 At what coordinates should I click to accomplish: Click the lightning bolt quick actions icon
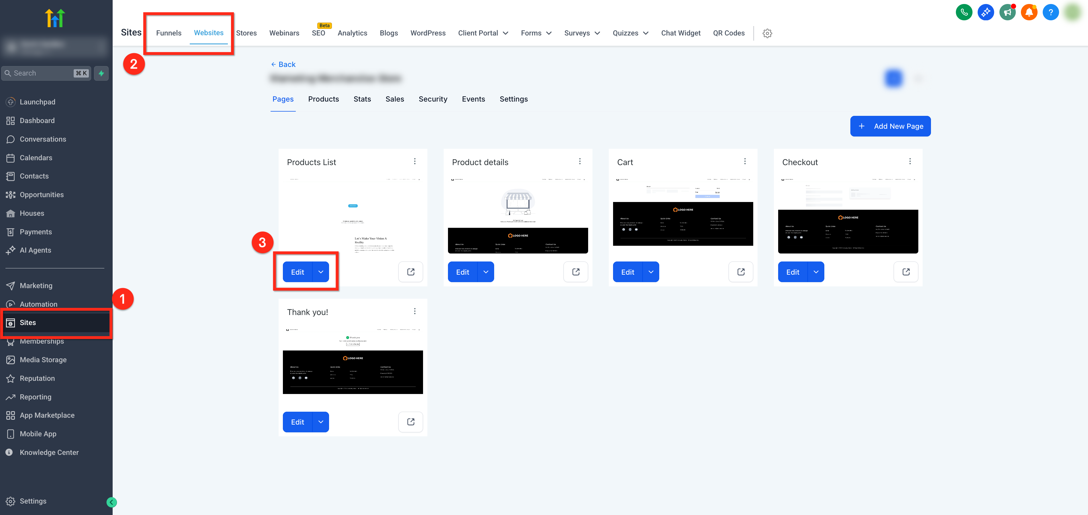click(x=101, y=74)
